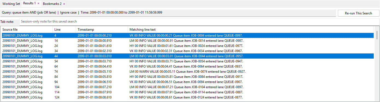Viewport: 380px width, 102px height.
Task: Click line number 94 cell
Action: coord(64,82)
